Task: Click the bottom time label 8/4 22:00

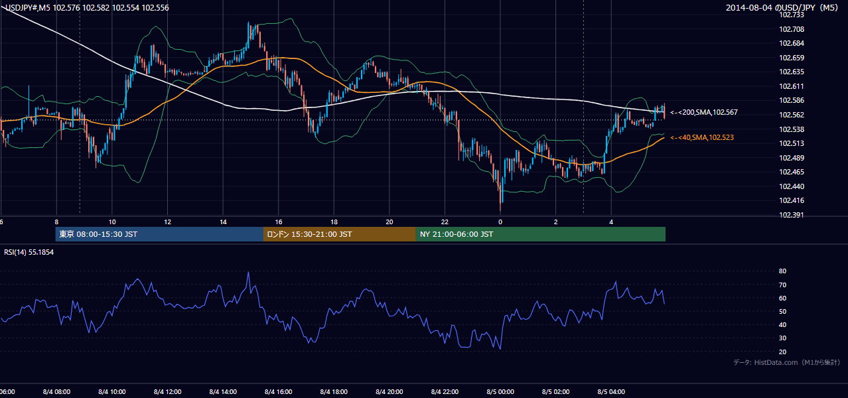Action: pyautogui.click(x=445, y=392)
